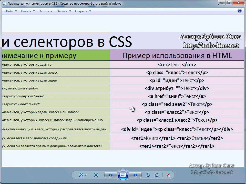The image size is (246, 184).
Task: Click the cell '<p class="класс1 класс2">Текст</p>'
Action: coord(177,120)
